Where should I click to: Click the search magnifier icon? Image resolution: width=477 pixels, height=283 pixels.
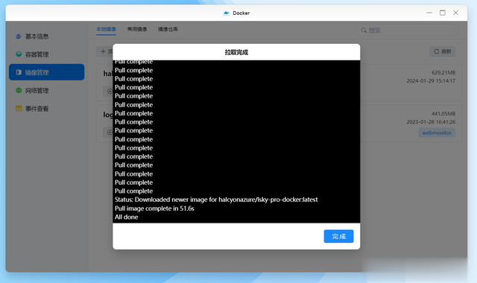coord(364,31)
